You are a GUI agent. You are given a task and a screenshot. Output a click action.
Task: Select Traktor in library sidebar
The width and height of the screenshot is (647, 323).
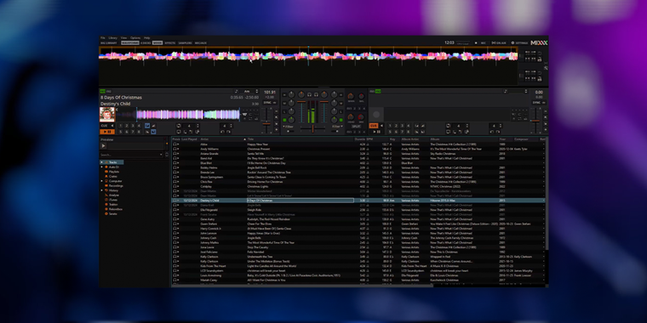[113, 204]
